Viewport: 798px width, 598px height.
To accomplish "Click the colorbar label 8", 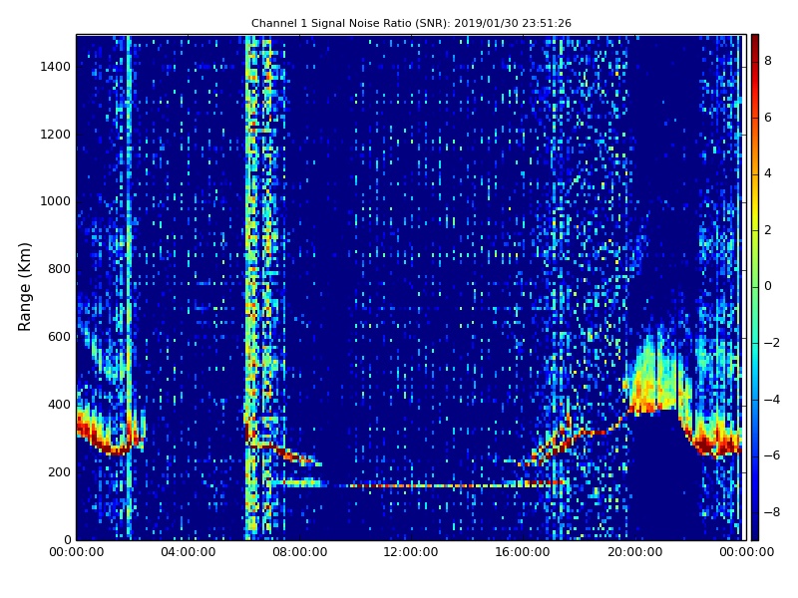I will 768,61.
